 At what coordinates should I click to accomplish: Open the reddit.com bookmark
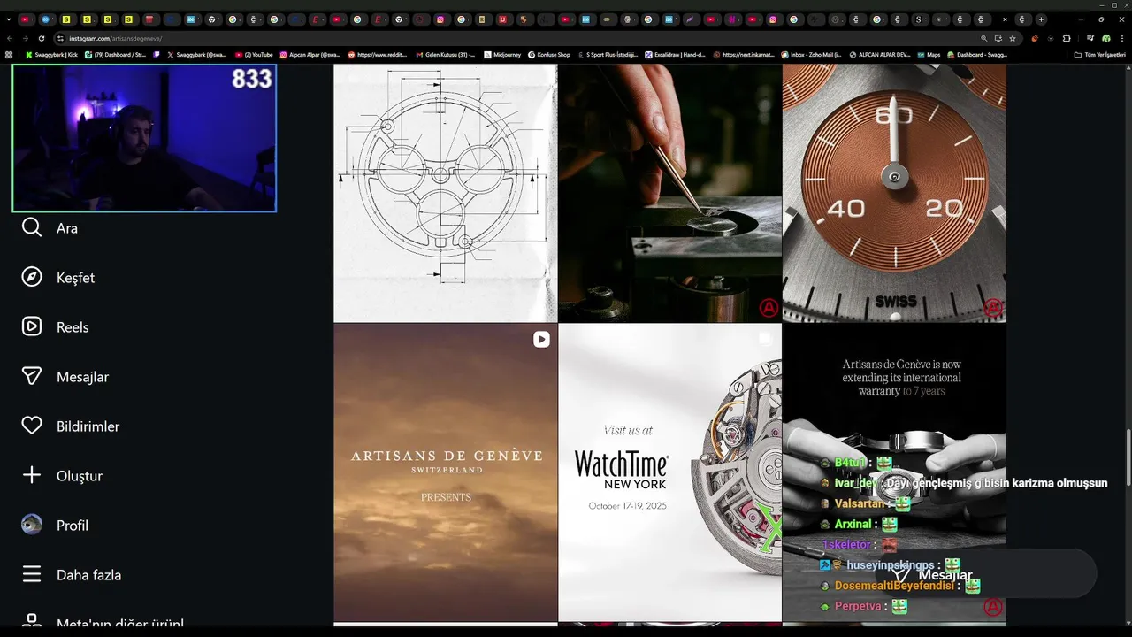pyautogui.click(x=378, y=55)
